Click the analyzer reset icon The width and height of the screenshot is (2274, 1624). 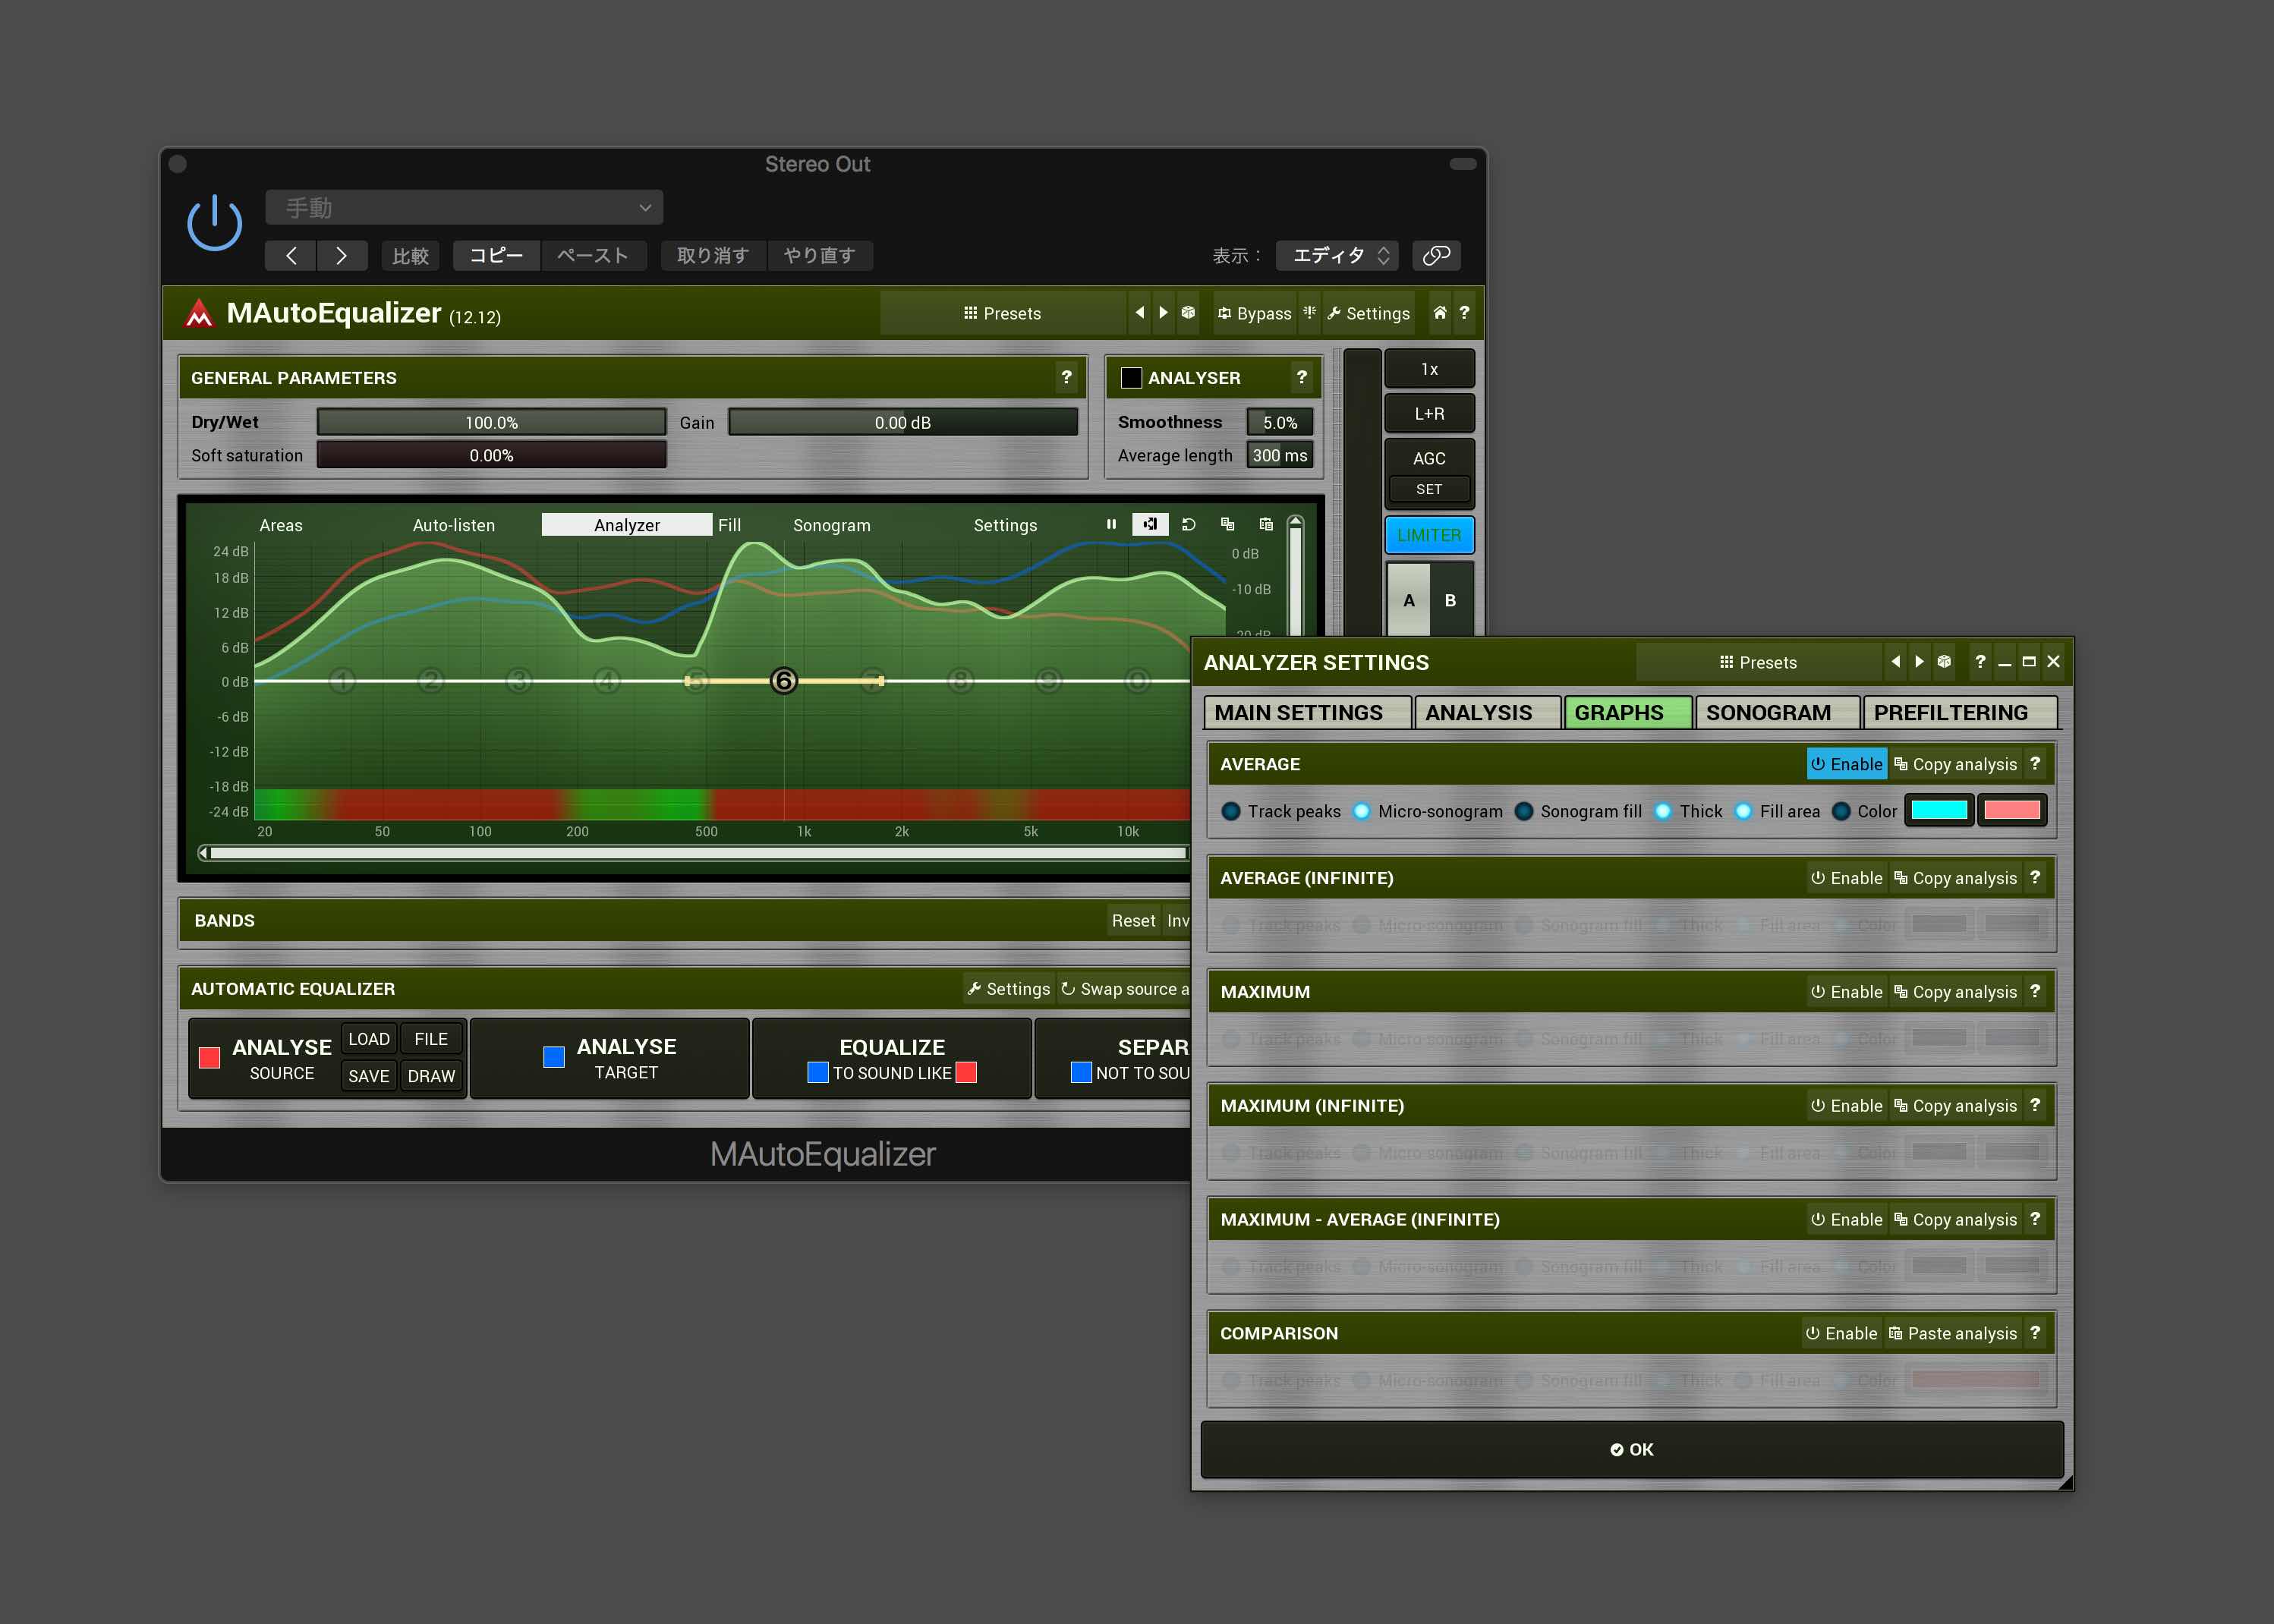tap(1188, 524)
